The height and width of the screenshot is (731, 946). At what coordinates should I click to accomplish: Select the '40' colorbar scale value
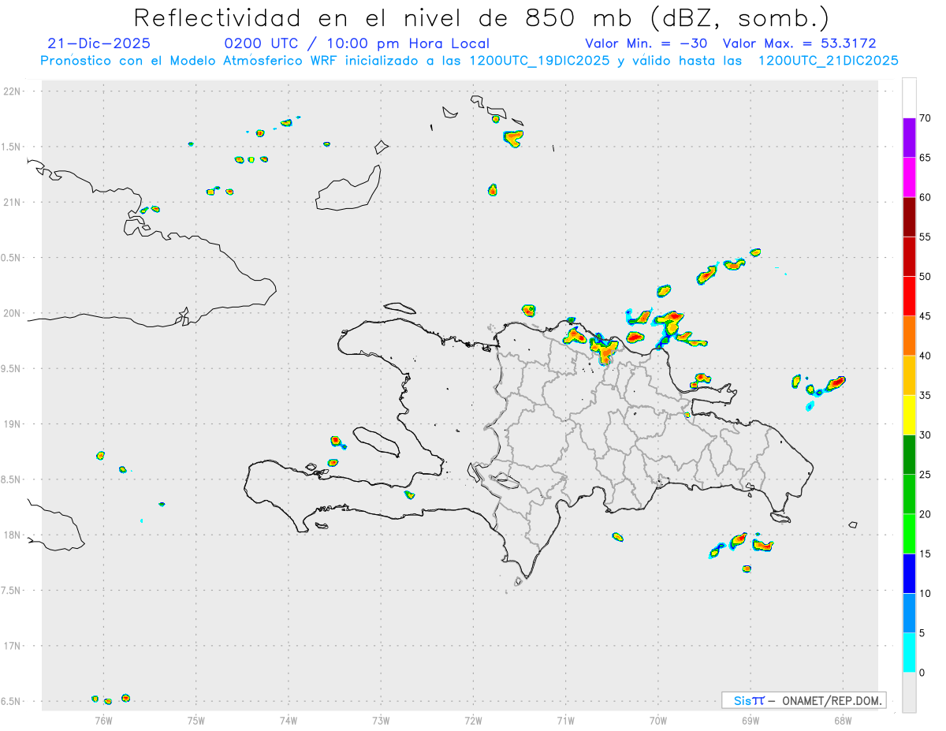coord(925,356)
